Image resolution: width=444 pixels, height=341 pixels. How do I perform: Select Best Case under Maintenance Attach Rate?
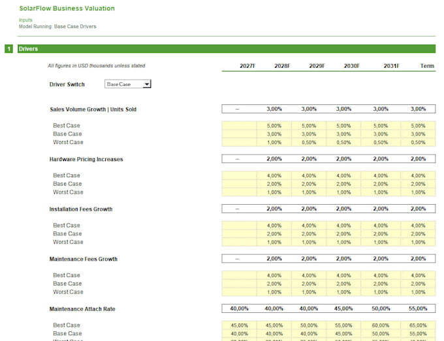click(x=67, y=325)
